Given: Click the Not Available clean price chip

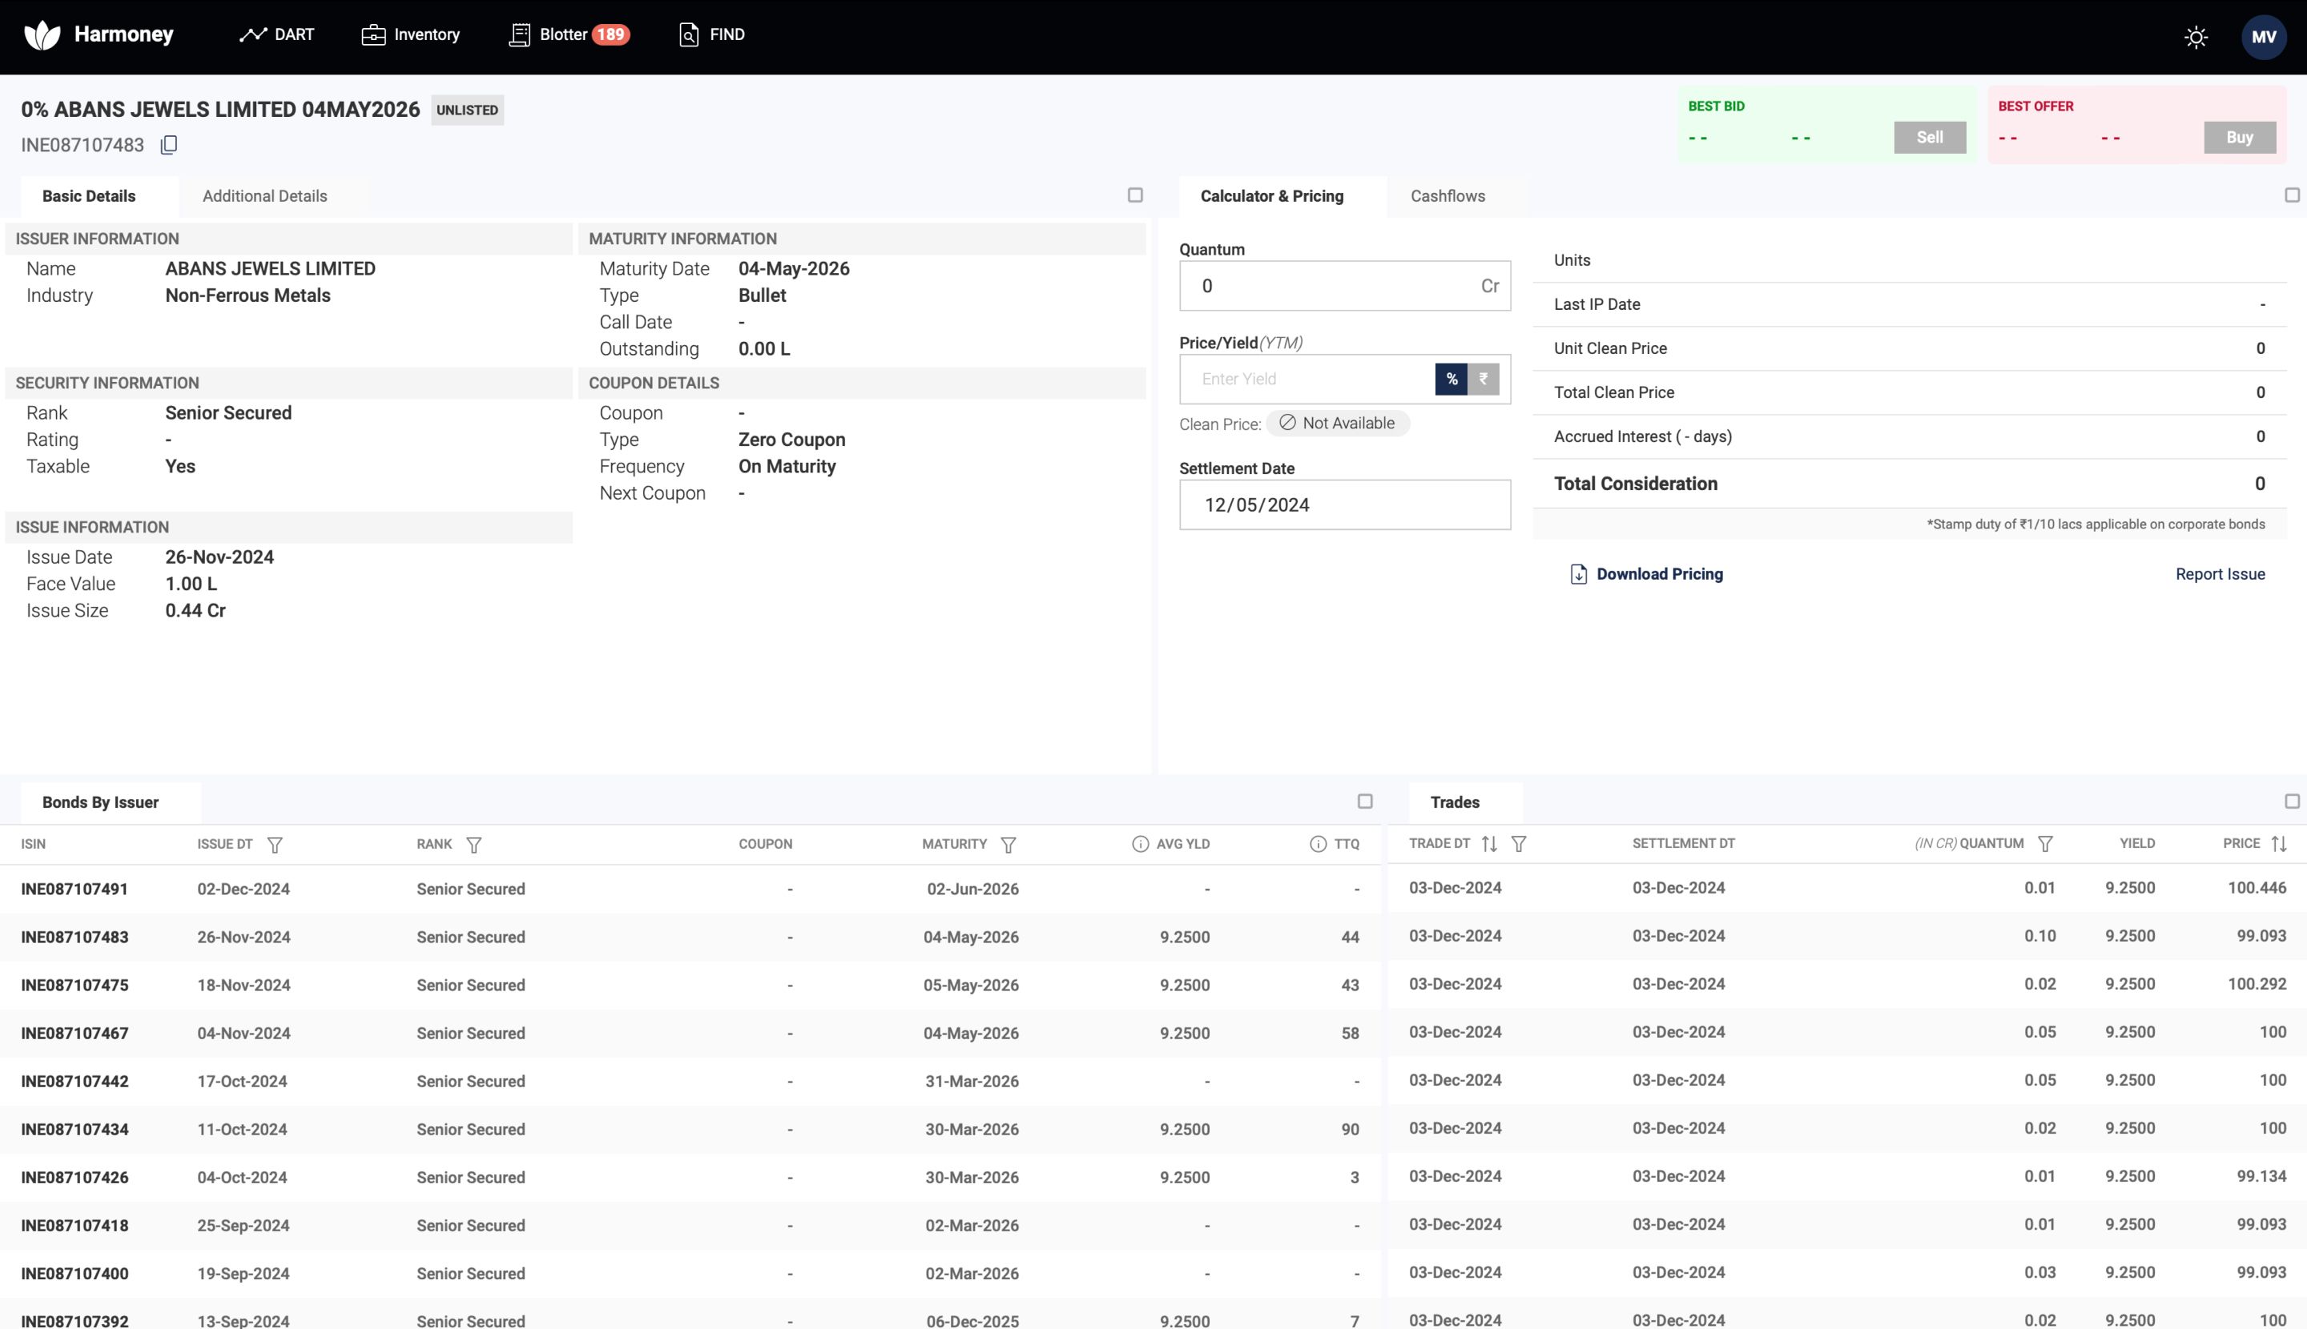Looking at the screenshot, I should 1337,424.
